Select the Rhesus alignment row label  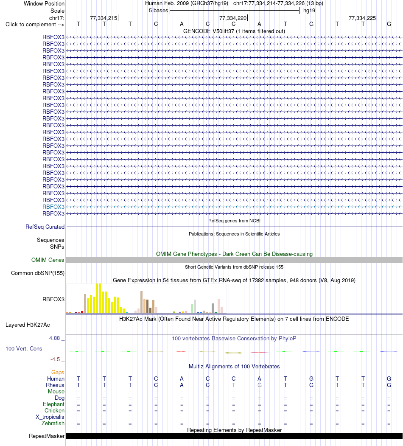(x=55, y=385)
